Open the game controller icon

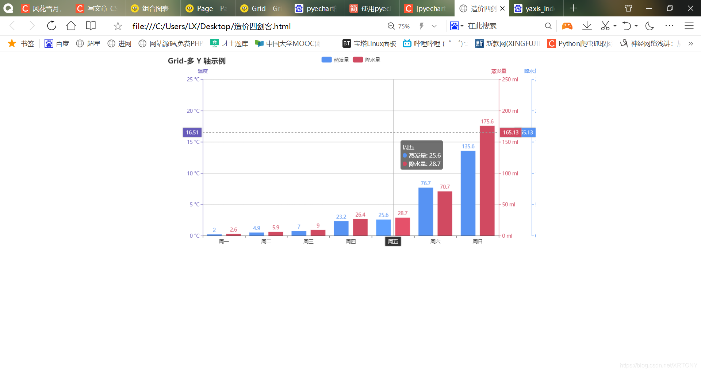point(567,26)
